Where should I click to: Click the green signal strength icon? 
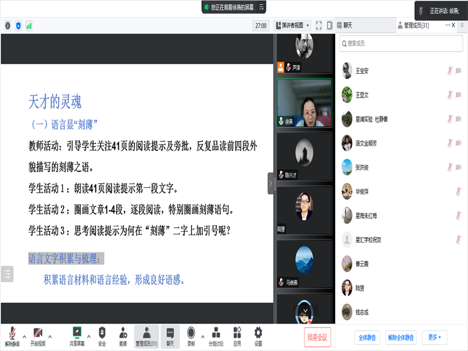point(29,26)
